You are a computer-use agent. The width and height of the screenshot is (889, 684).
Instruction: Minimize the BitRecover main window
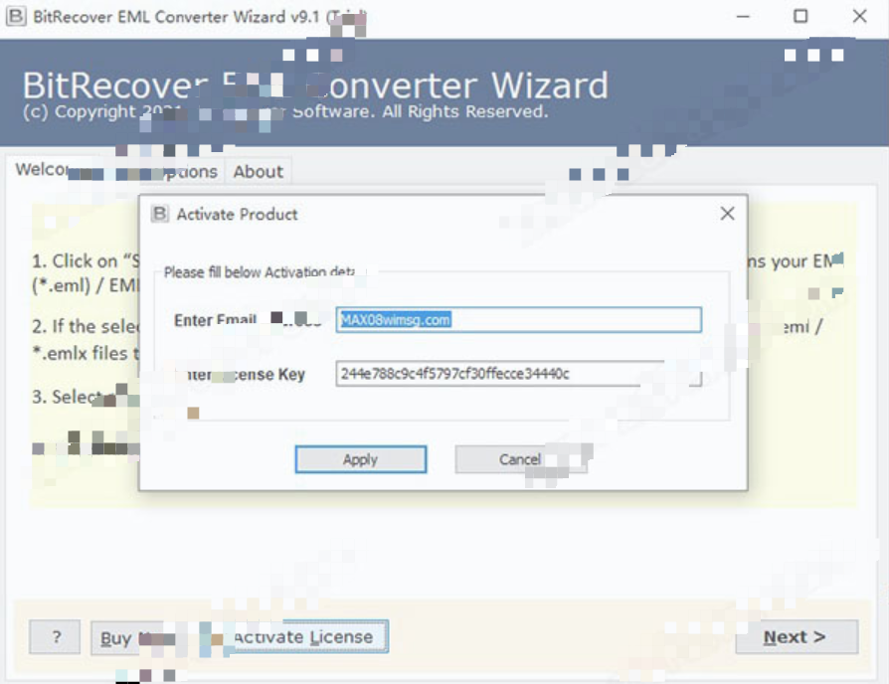point(743,17)
